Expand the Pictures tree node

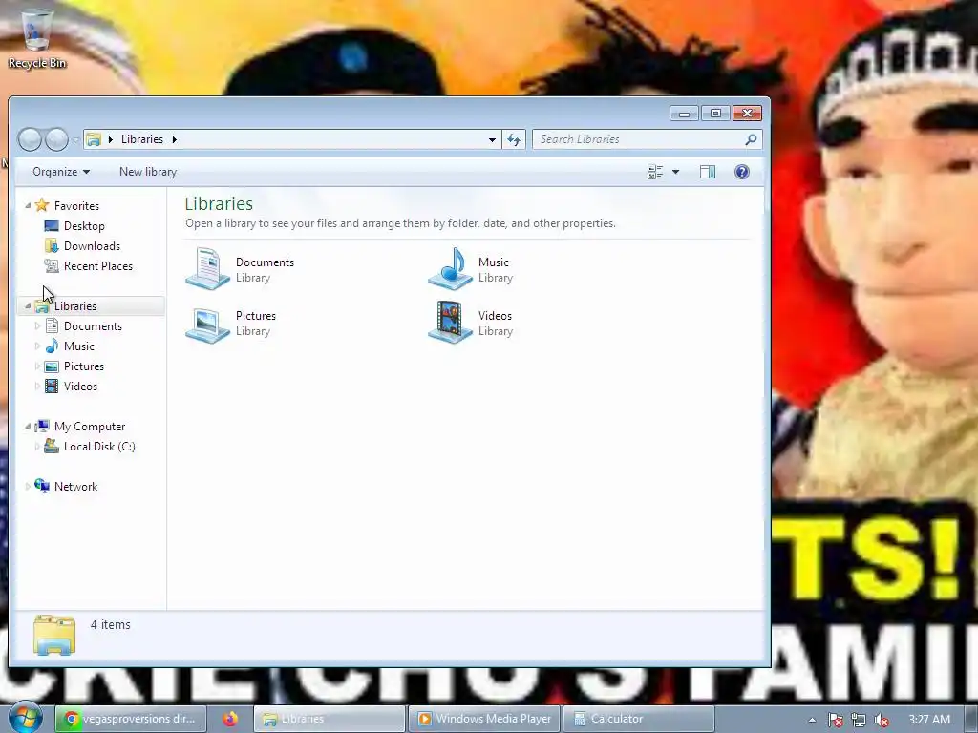(37, 366)
